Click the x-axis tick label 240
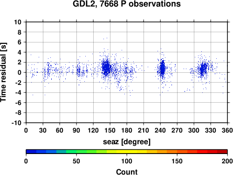This screenshot has height=175, width=233. [x=160, y=130]
